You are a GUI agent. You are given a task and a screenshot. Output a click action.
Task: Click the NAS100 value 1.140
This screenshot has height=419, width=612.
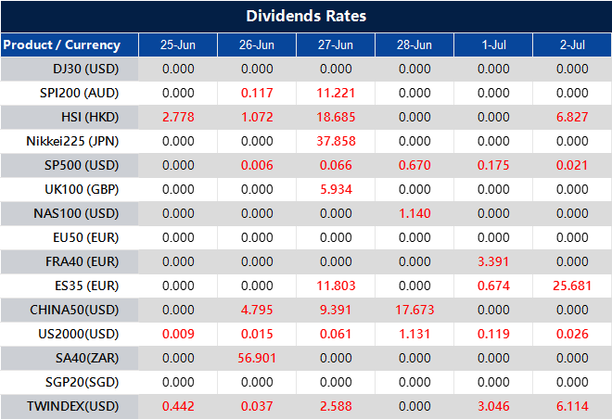[414, 213]
